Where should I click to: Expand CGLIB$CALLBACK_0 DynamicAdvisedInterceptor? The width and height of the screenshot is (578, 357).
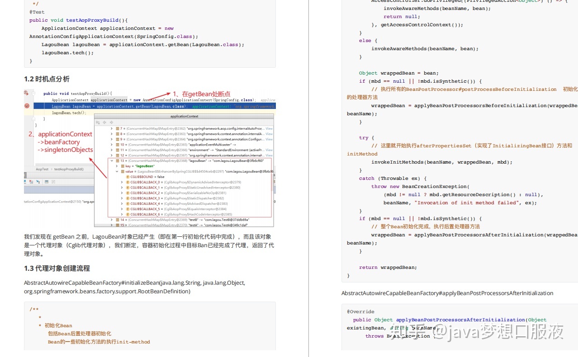122,182
